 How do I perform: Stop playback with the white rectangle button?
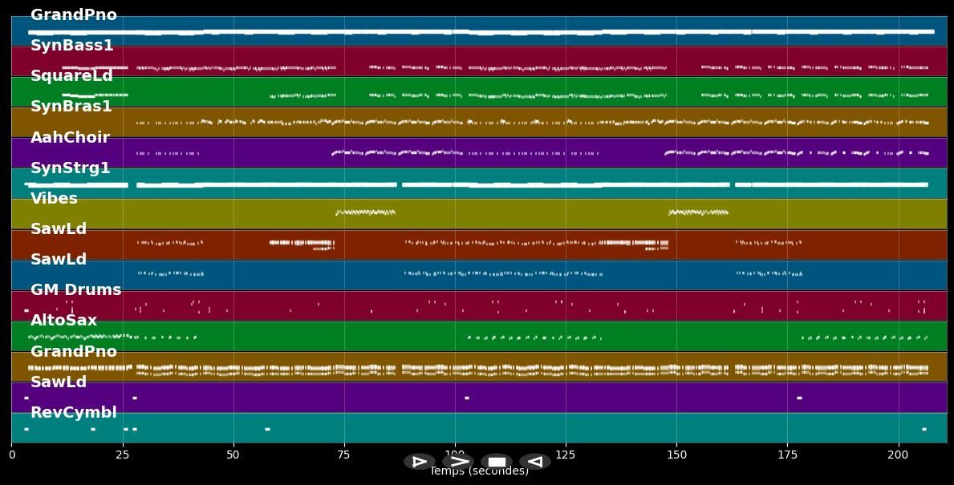(x=497, y=462)
